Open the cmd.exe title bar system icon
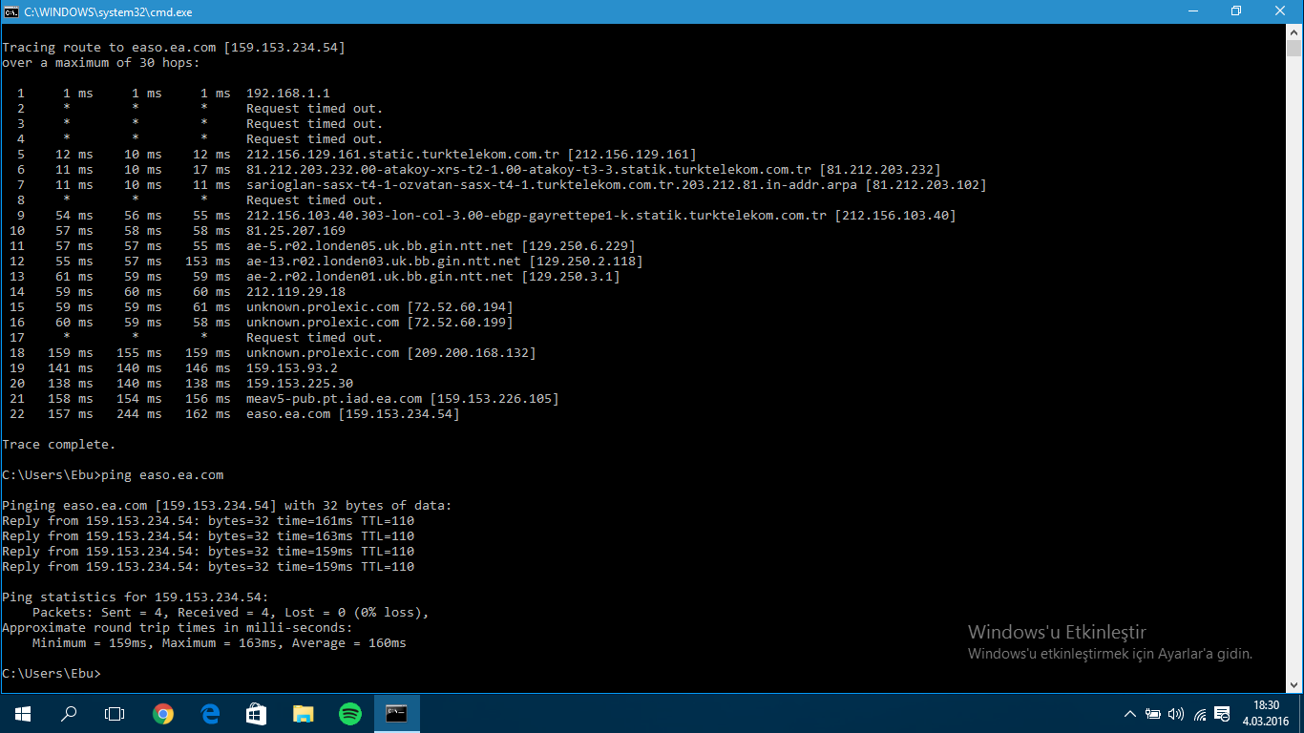The height and width of the screenshot is (733, 1304). (11, 11)
